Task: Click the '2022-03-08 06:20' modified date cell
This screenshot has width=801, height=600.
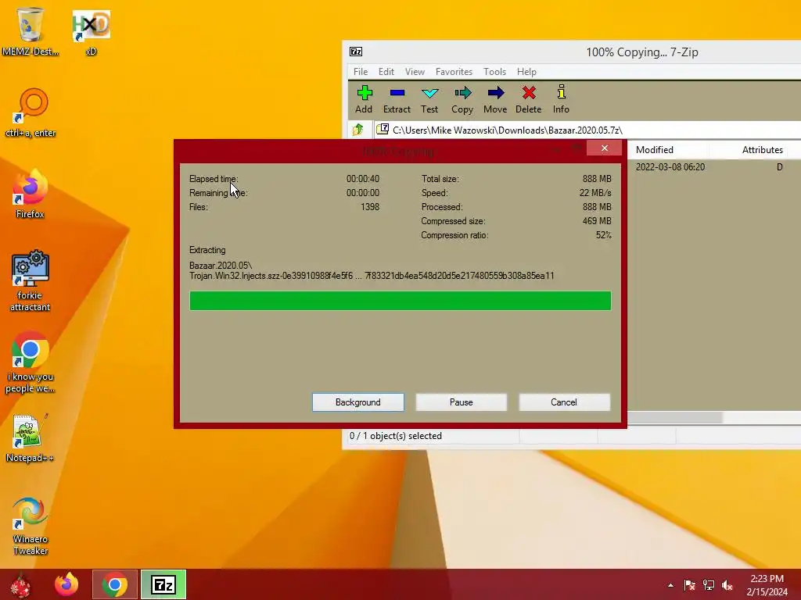Action: (x=670, y=167)
